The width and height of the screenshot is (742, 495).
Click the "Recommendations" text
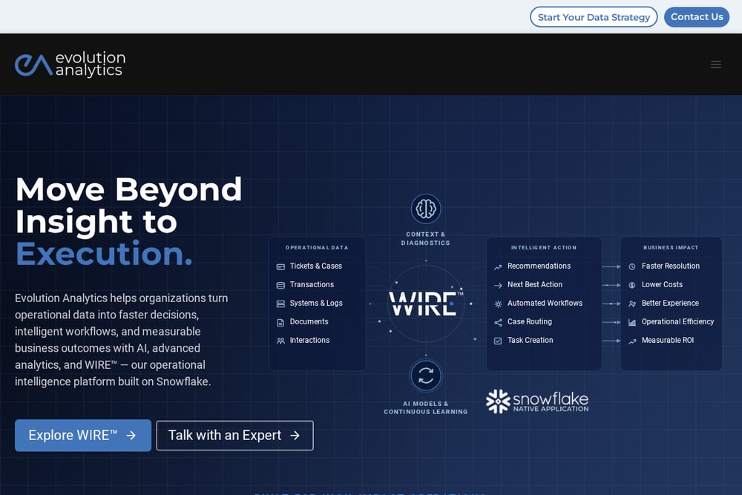pos(539,266)
